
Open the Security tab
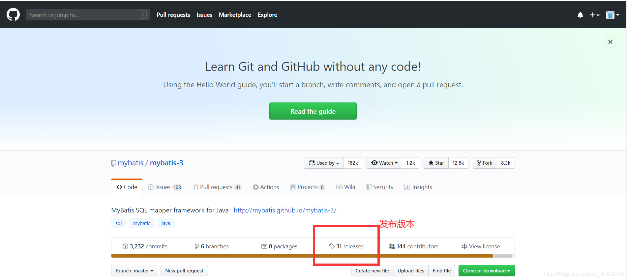(380, 187)
